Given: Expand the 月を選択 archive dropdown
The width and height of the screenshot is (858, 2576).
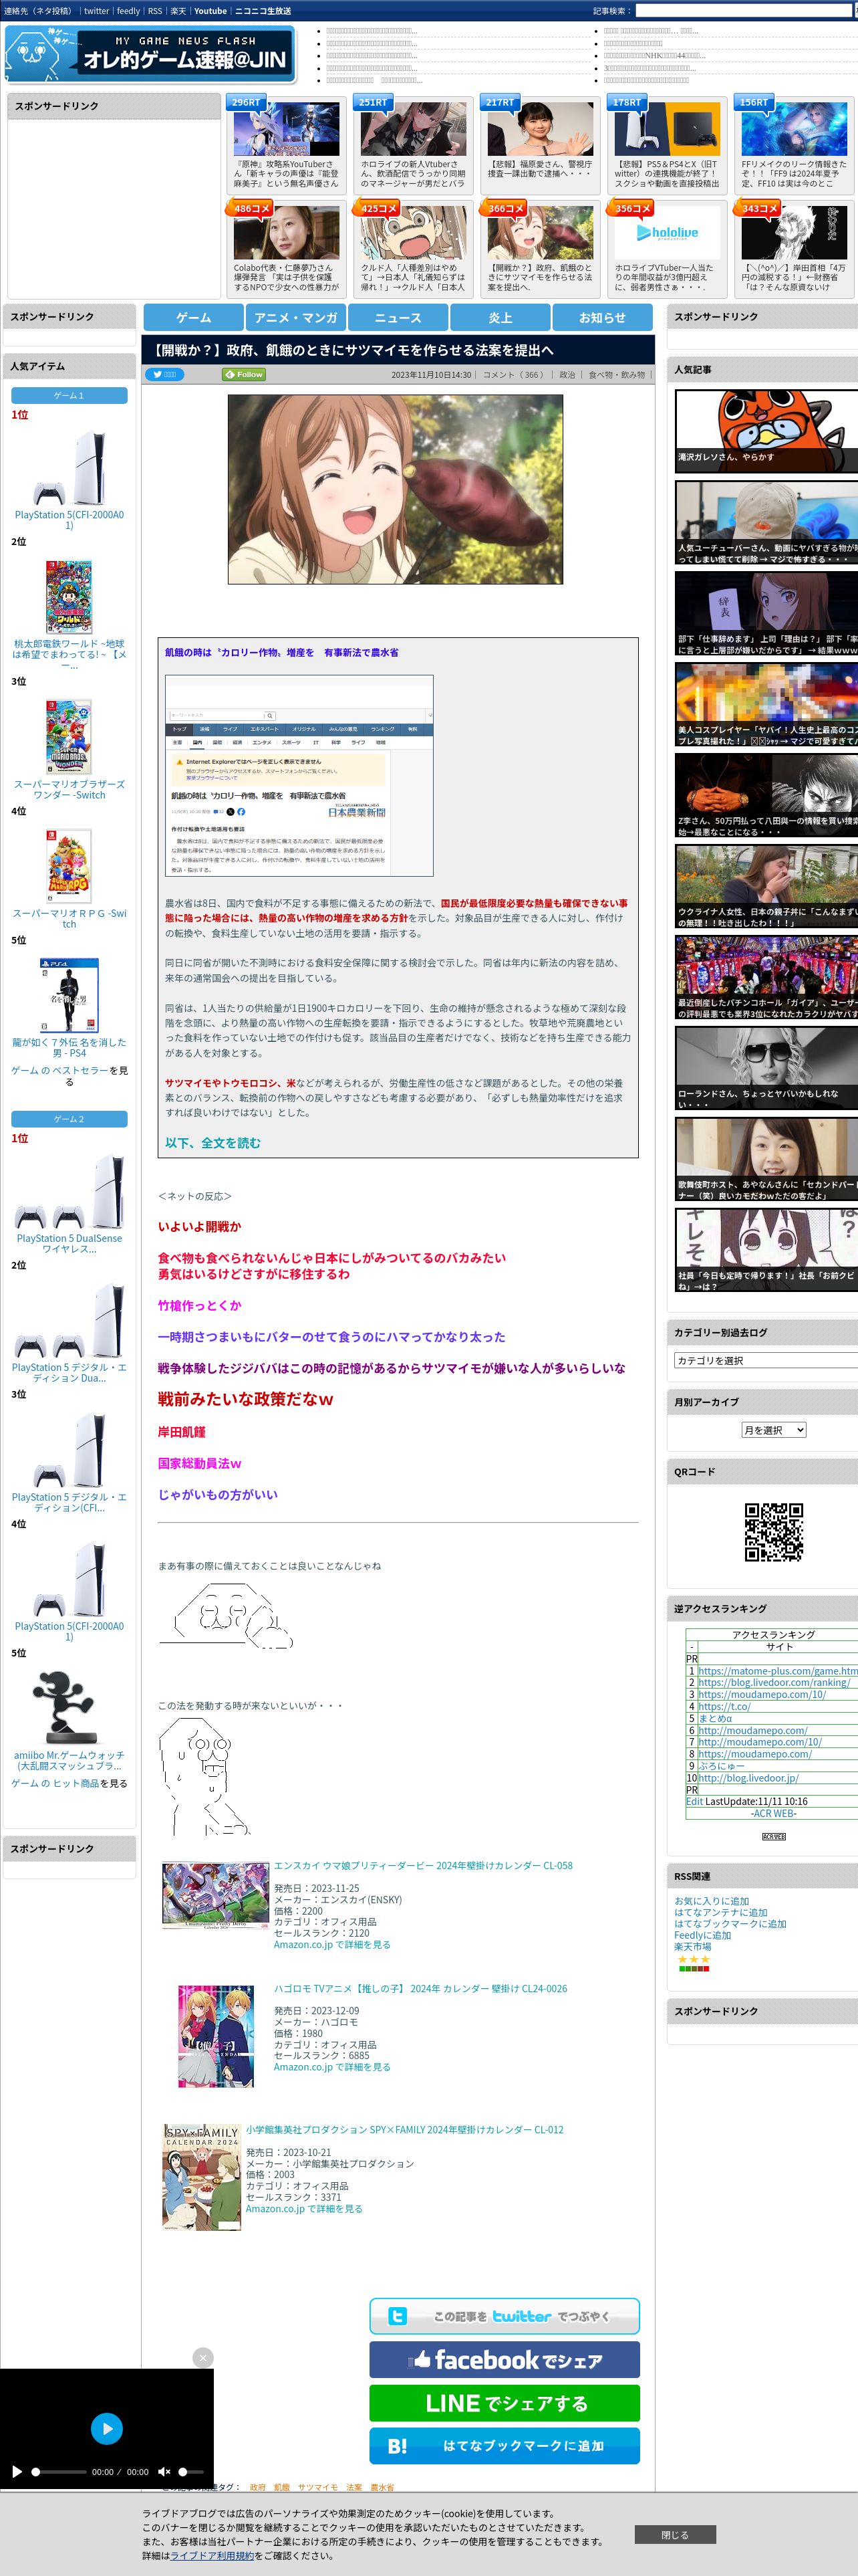Looking at the screenshot, I should pyautogui.click(x=773, y=1430).
